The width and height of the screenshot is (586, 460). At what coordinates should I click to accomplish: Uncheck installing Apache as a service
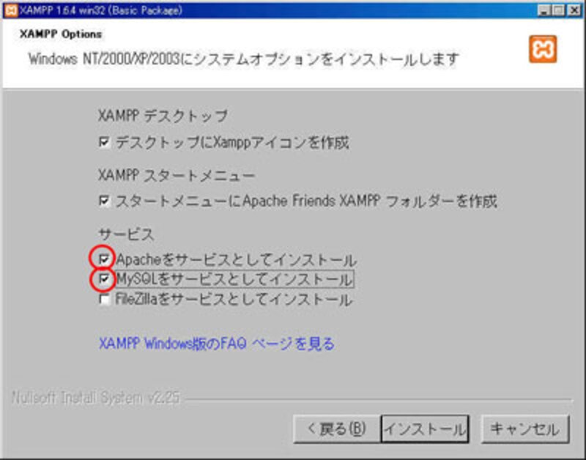pos(104,259)
